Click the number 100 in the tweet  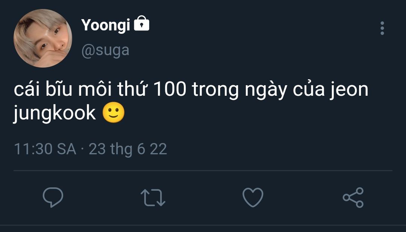(170, 89)
